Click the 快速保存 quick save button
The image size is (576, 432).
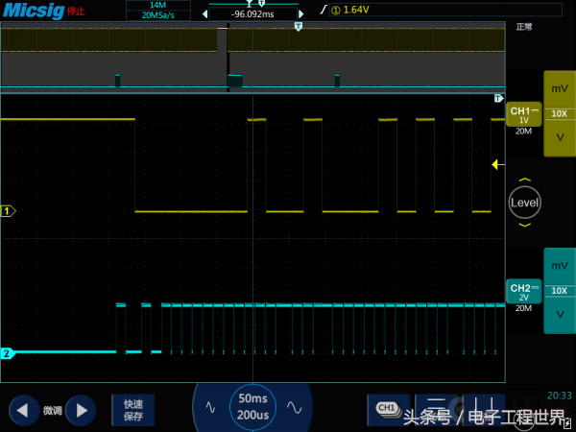[133, 410]
